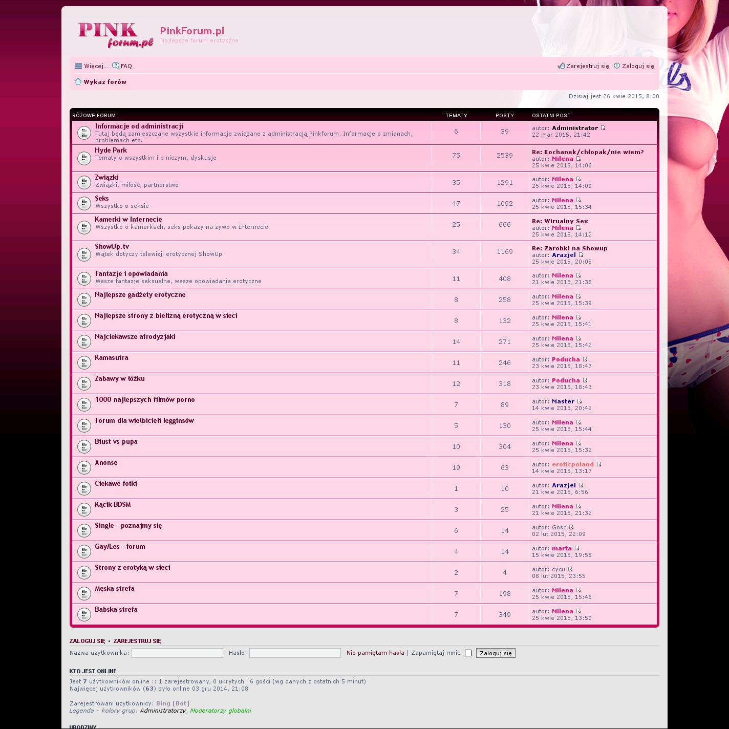Tick the Zapamiętaj mnie checkbox
The image size is (729, 729).
click(468, 653)
